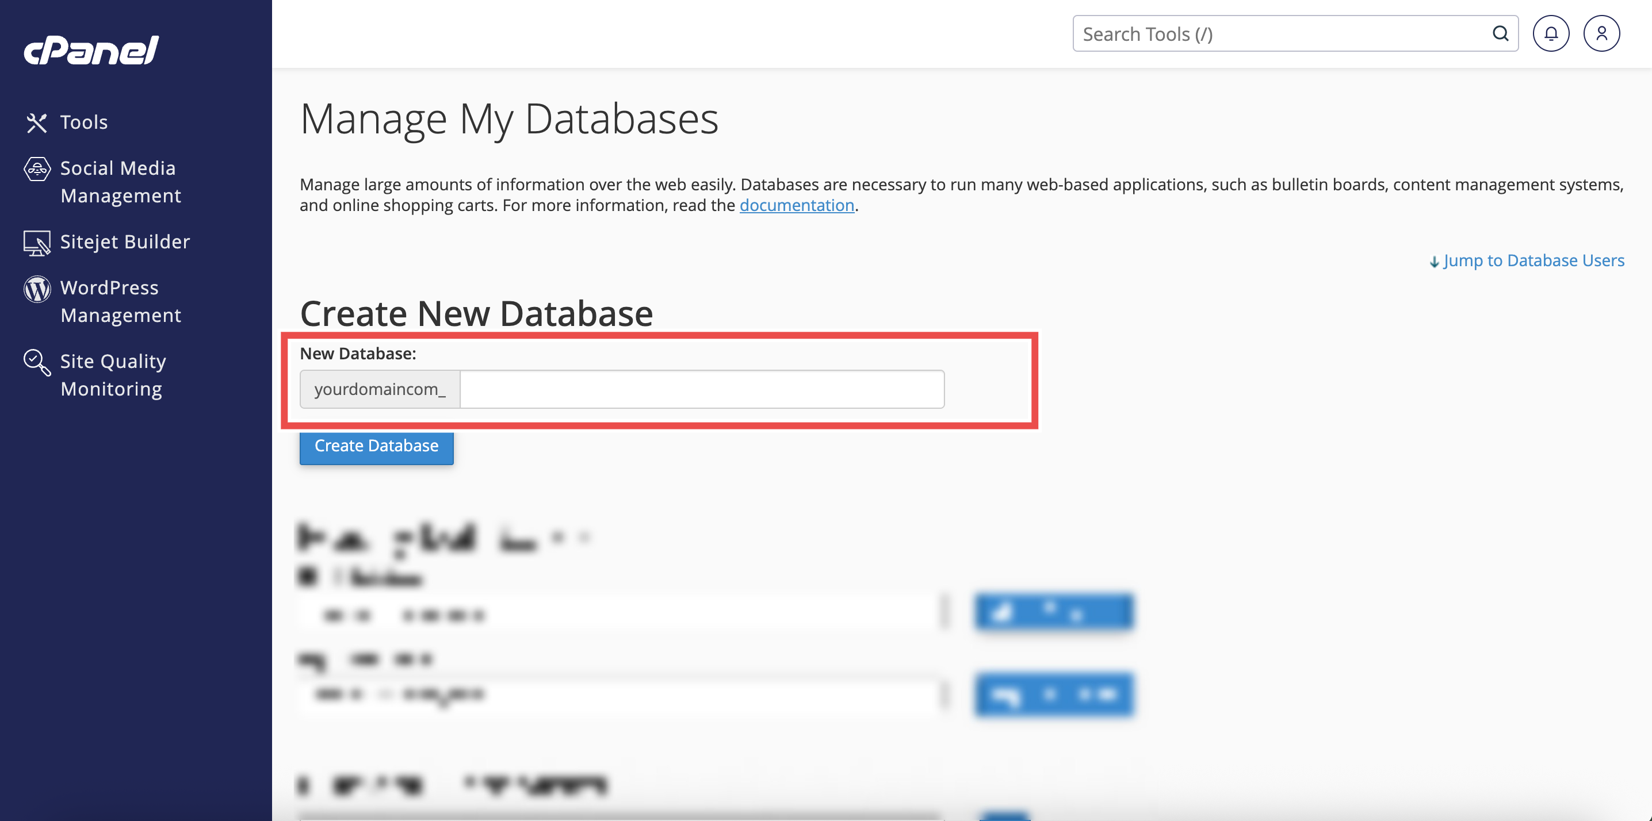Click the search magnifier icon
This screenshot has height=821, width=1652.
pyautogui.click(x=1500, y=33)
